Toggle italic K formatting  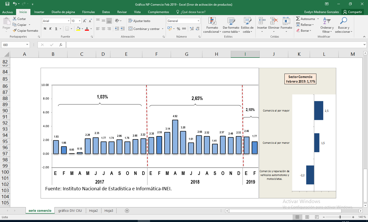pos(50,29)
